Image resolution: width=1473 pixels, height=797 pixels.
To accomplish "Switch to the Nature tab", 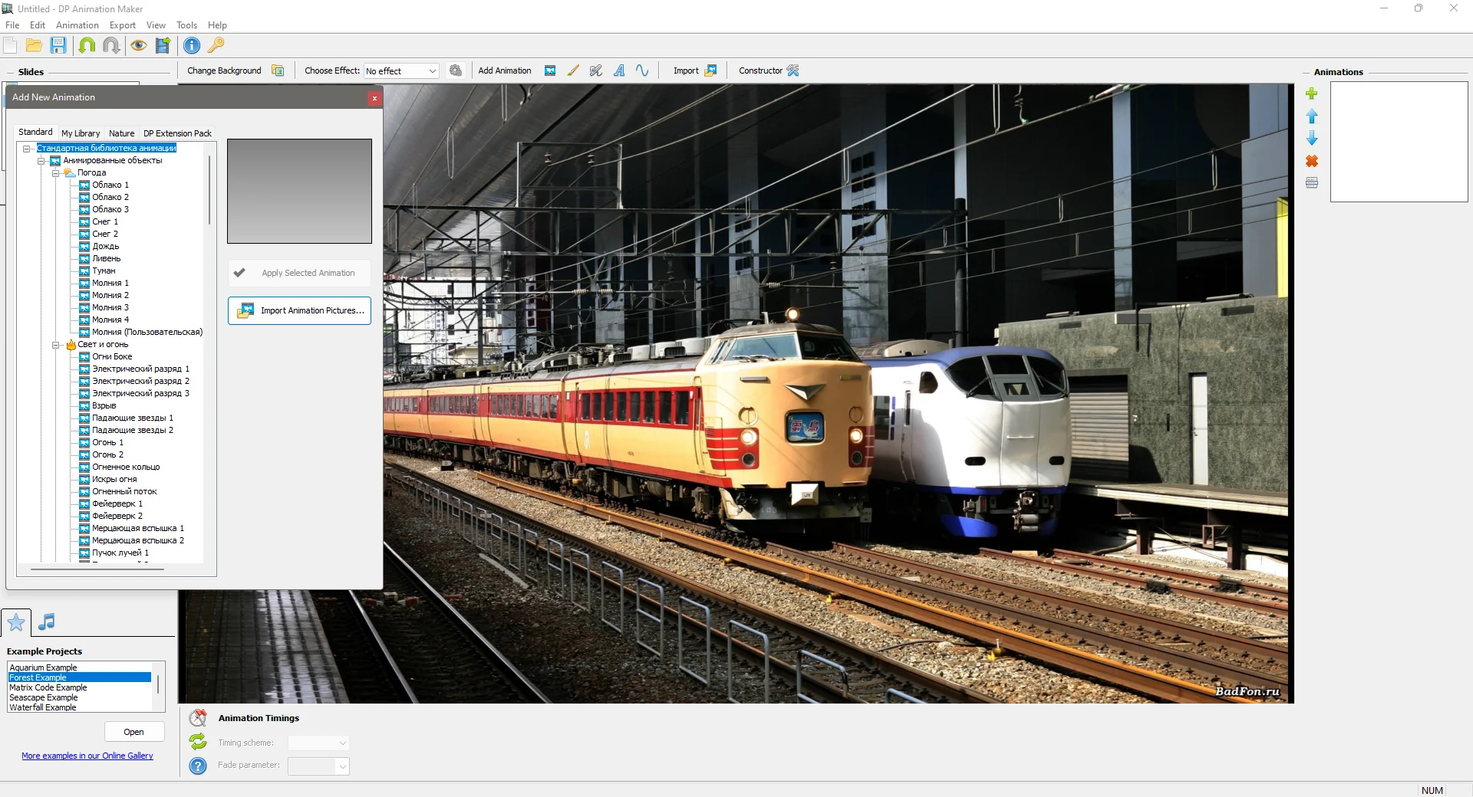I will [121, 133].
